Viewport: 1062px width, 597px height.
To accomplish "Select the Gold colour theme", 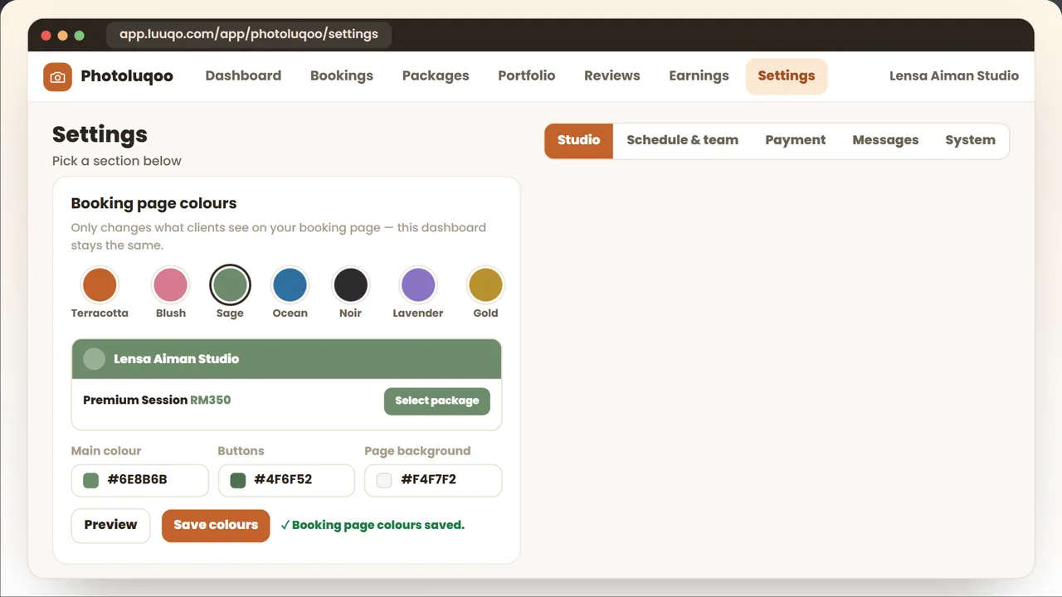I will [485, 285].
